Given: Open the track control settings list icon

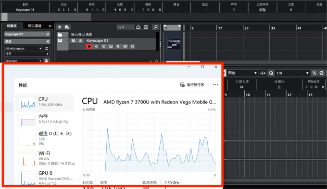Looking at the screenshot, I should point(146,27).
